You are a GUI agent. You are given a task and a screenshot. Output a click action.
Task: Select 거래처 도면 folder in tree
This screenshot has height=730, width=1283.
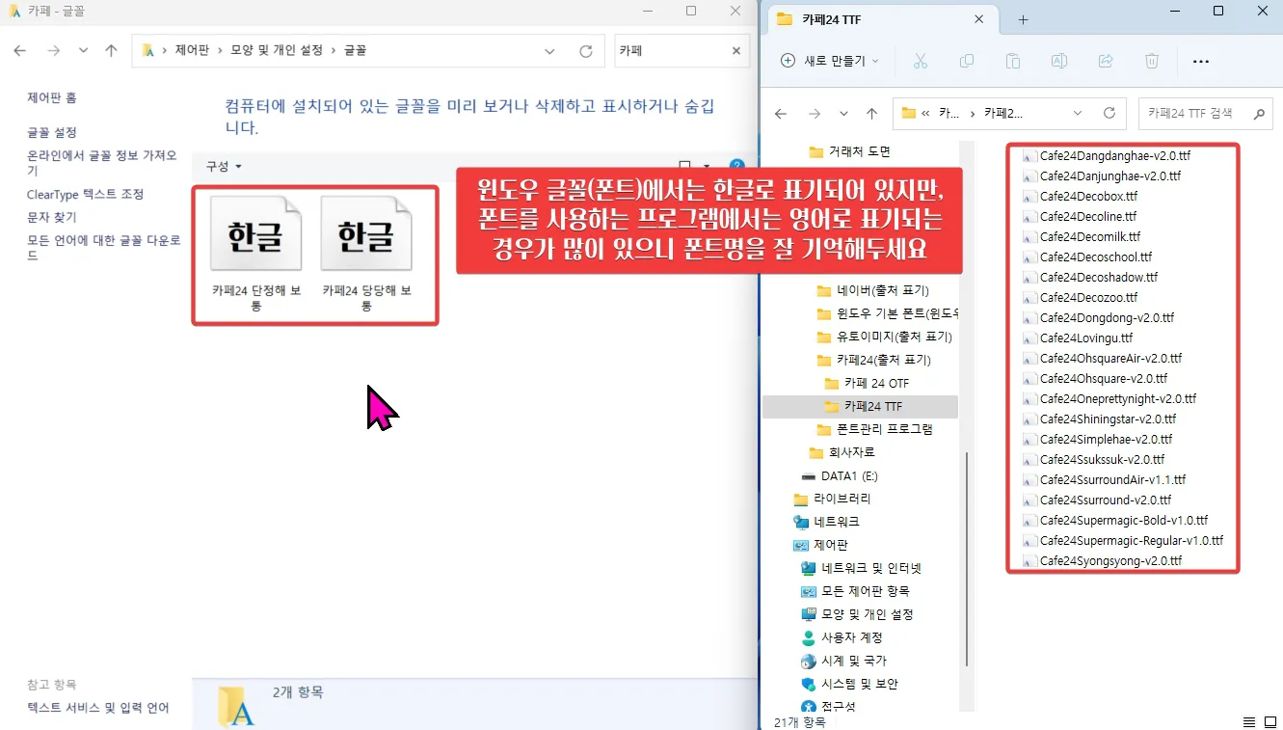click(849, 151)
